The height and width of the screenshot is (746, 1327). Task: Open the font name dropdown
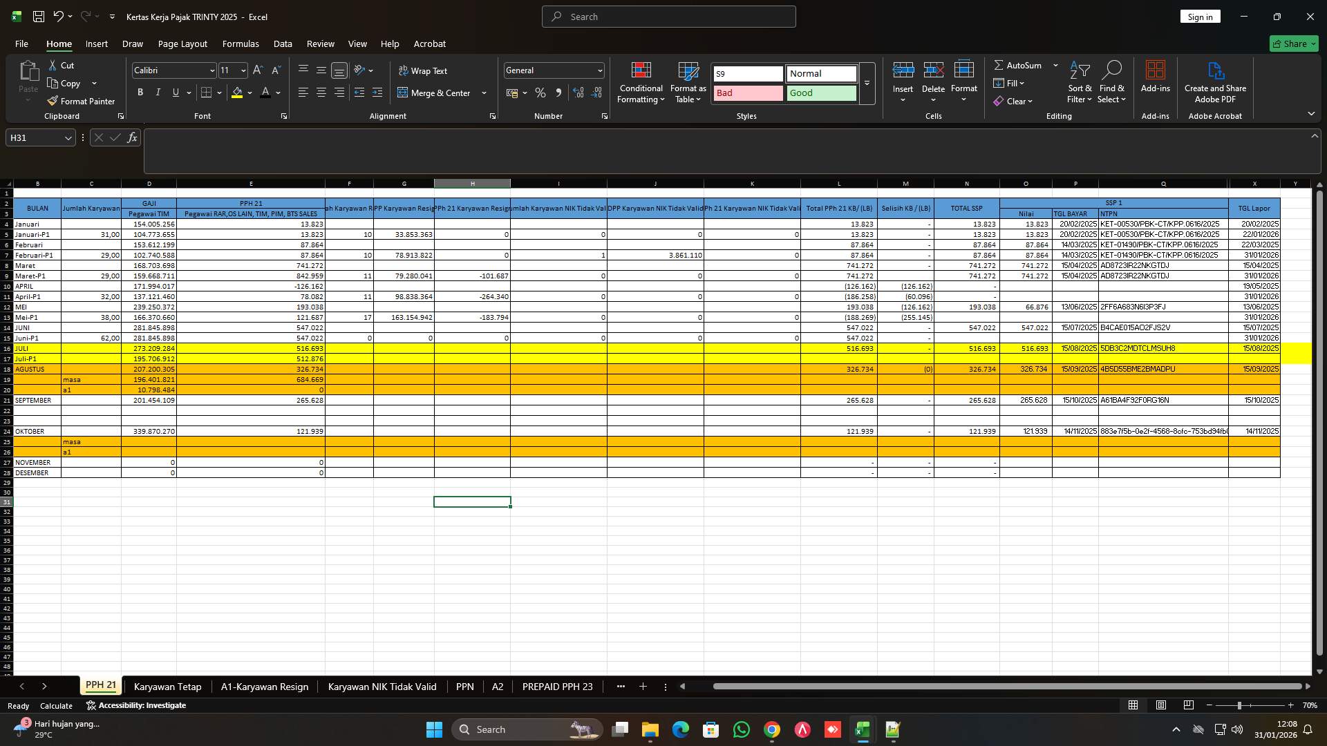coord(211,70)
